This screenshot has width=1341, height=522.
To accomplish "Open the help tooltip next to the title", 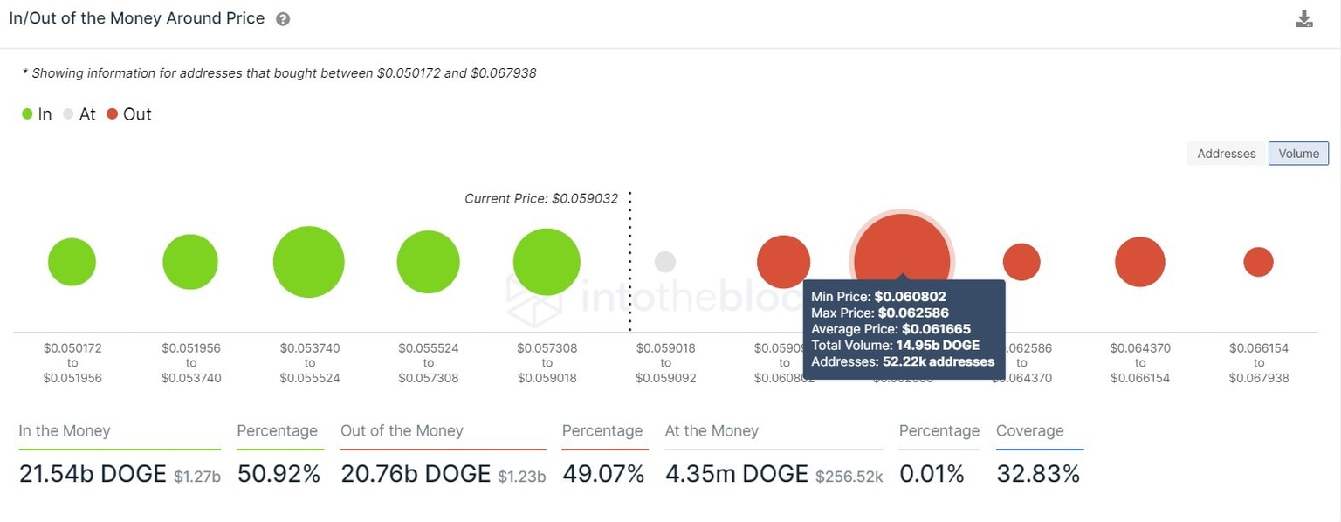I will pos(281,17).
